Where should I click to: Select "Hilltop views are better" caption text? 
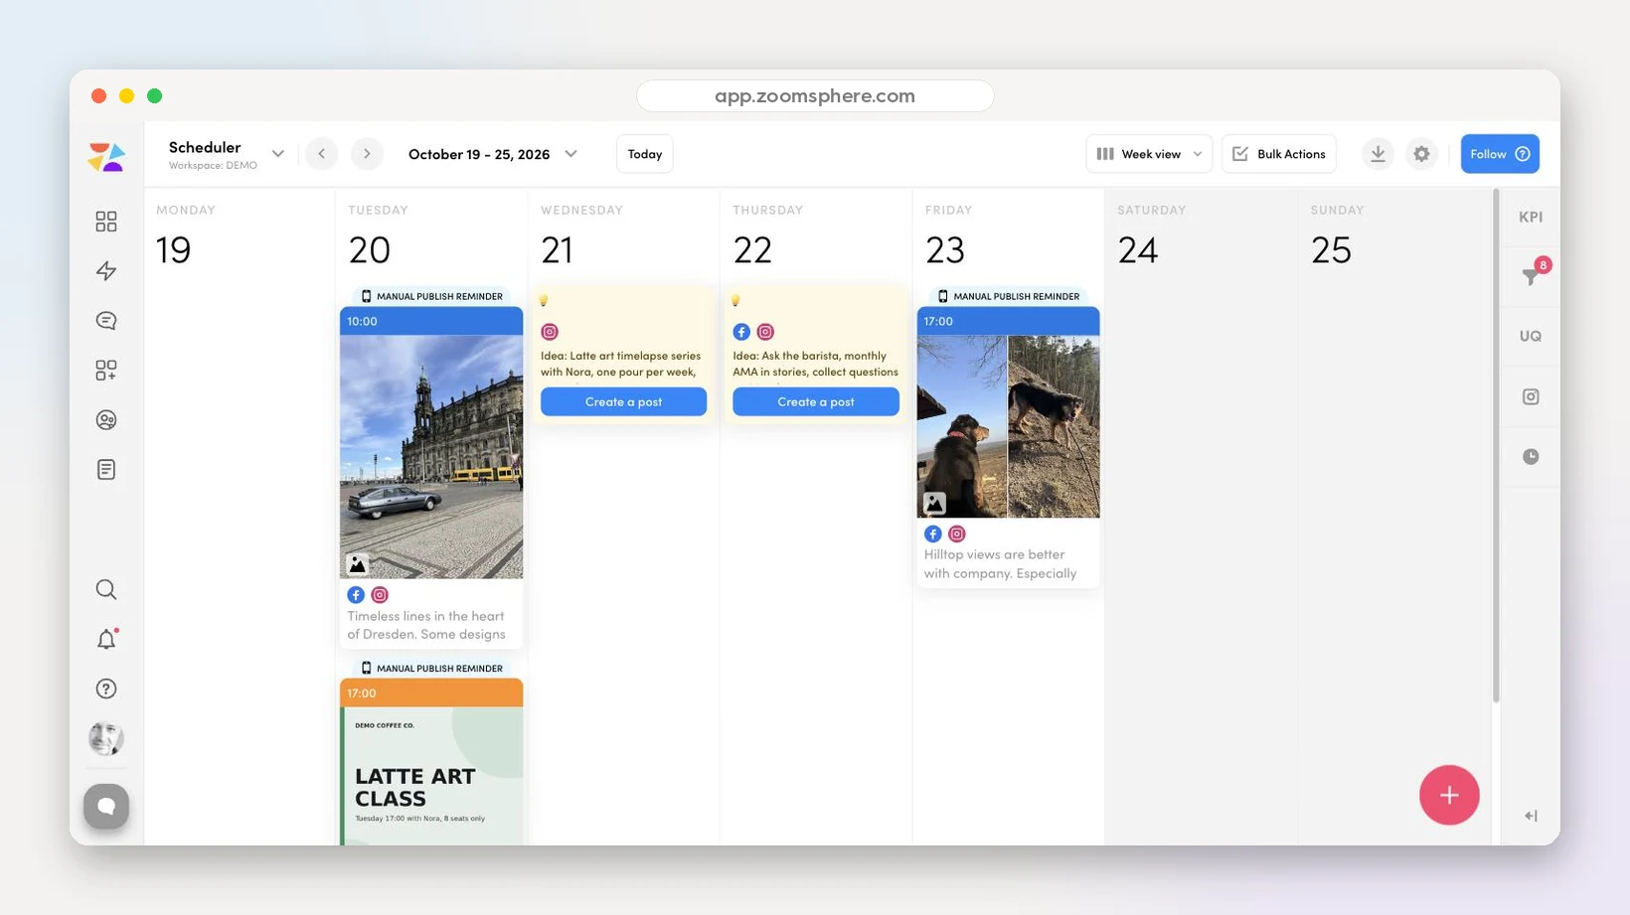[994, 554]
